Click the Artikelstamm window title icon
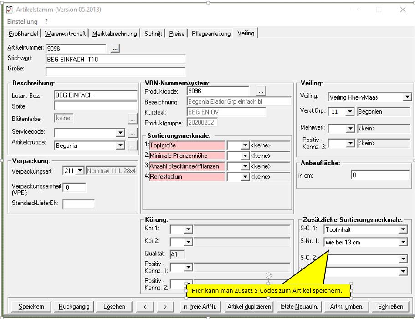The image size is (415, 319). point(9,10)
